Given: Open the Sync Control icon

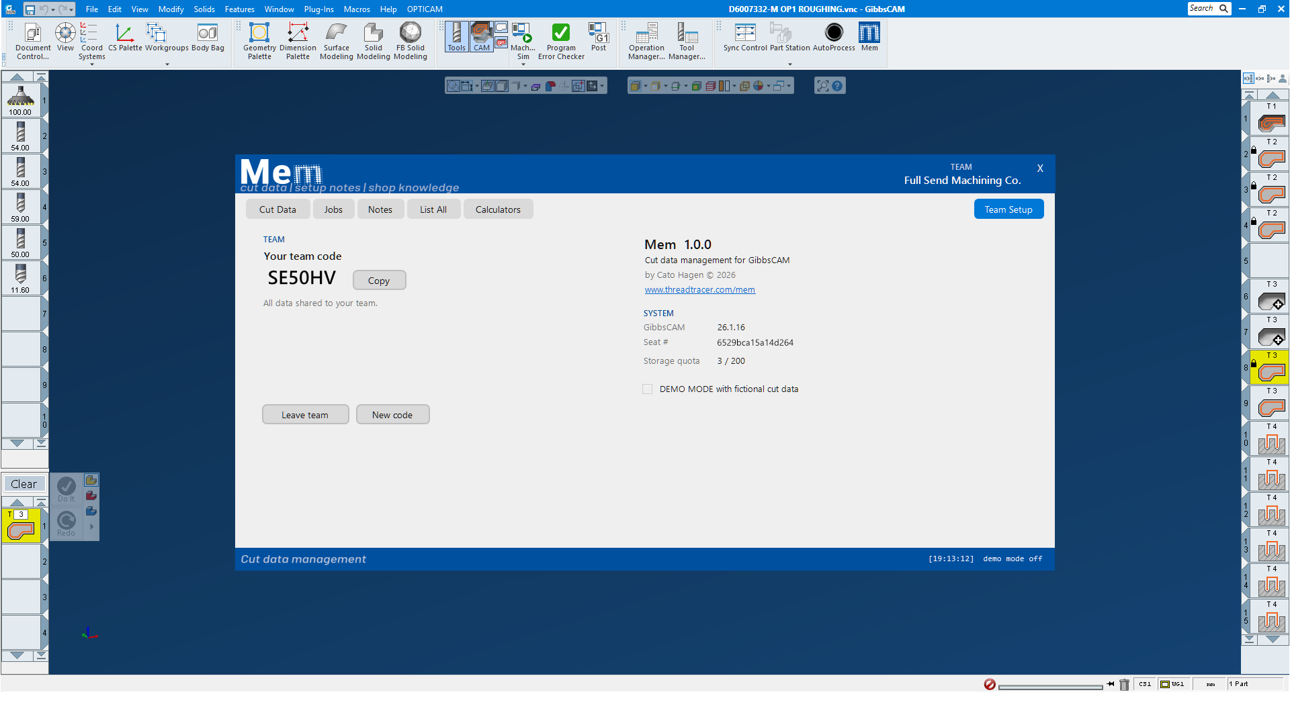Looking at the screenshot, I should 745,37.
